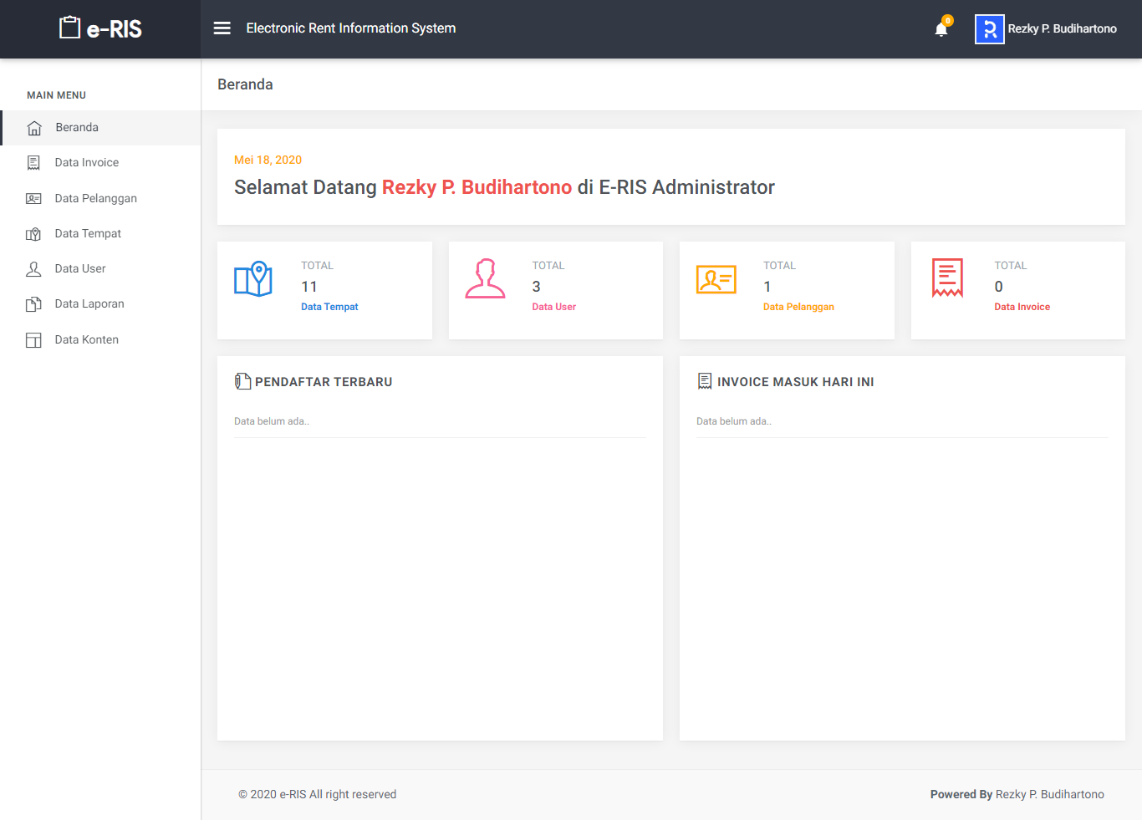Click the red receipt invoice icon
1142x820 pixels.
pos(947,278)
